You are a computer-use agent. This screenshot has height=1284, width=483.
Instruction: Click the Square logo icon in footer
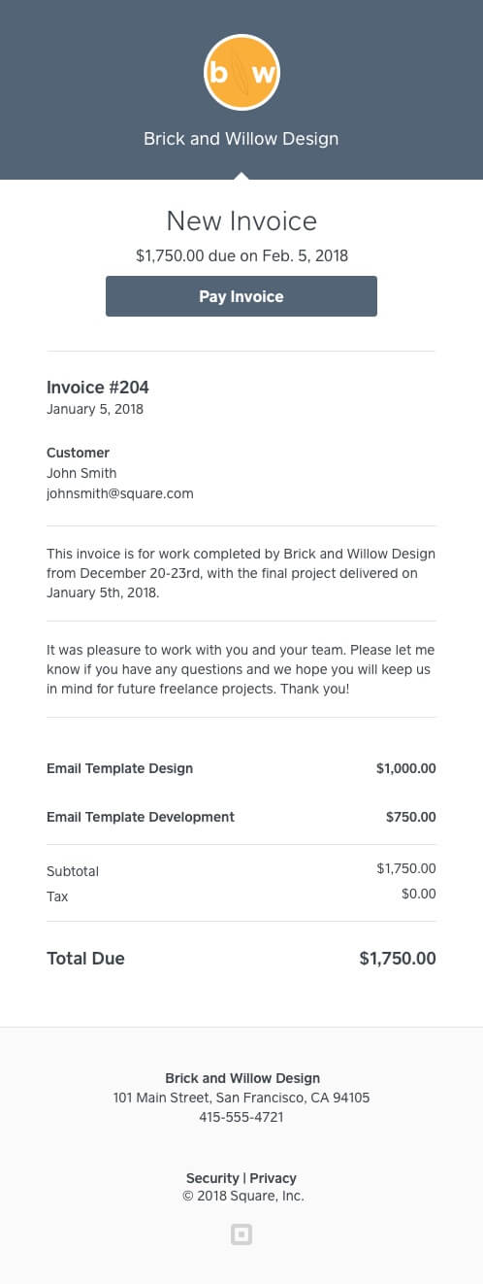241,1234
